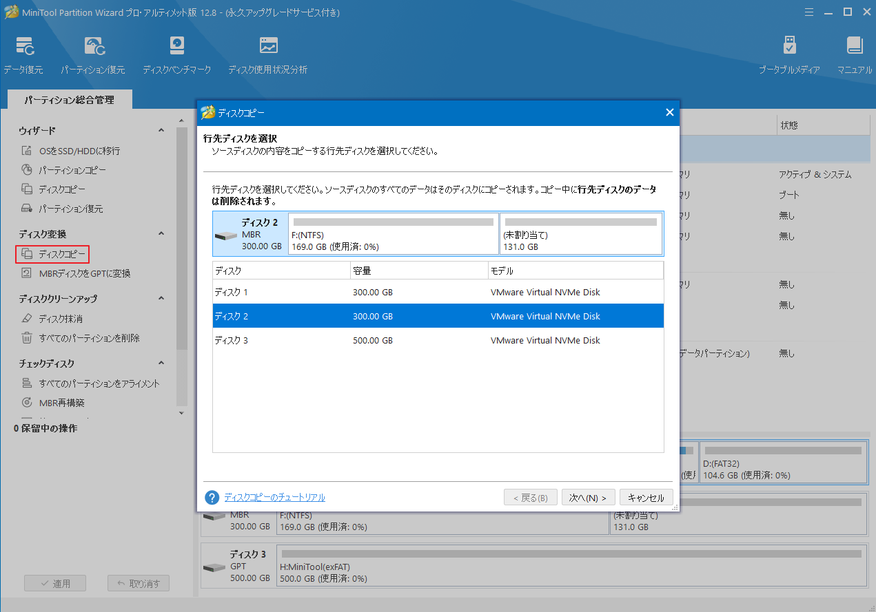Click the D:(FAT32) partition in main window

click(x=782, y=463)
